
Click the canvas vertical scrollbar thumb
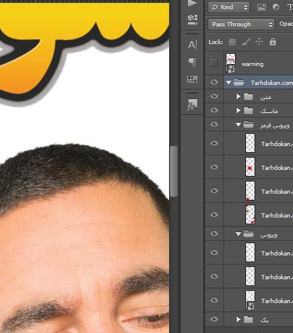tap(174, 171)
